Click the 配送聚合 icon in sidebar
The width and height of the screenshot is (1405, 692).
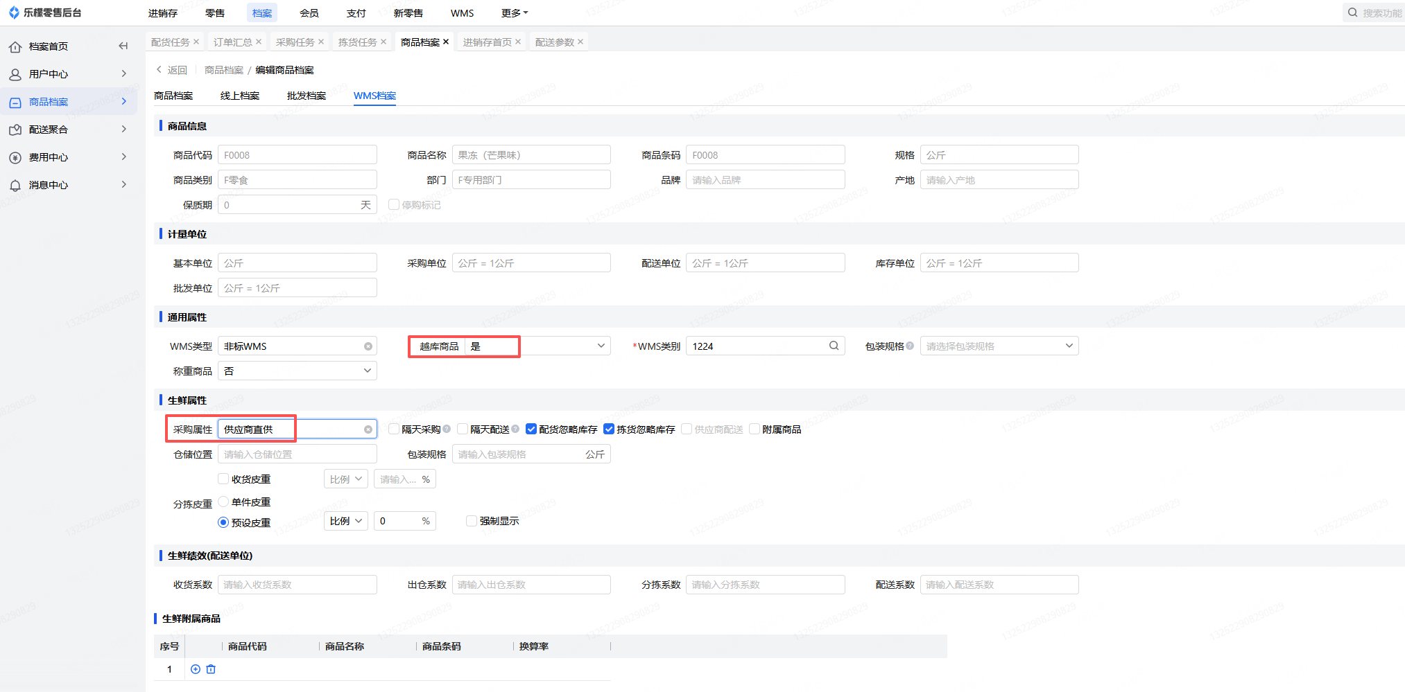15,130
